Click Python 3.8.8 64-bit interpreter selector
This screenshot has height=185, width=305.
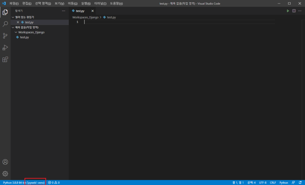point(24,183)
